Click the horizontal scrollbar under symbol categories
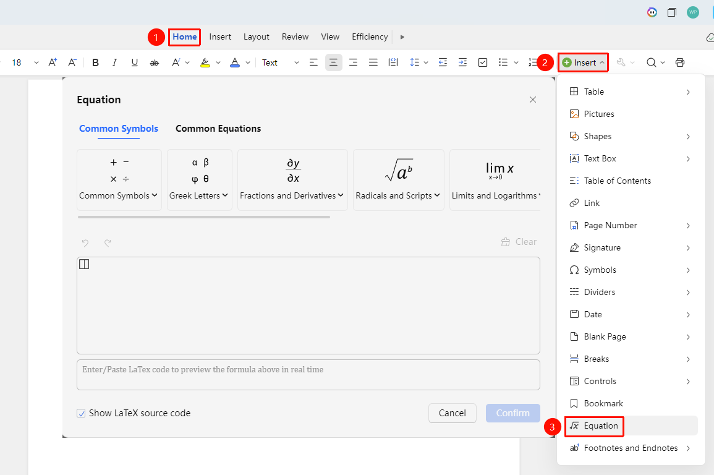 [204, 217]
